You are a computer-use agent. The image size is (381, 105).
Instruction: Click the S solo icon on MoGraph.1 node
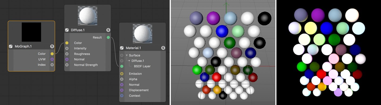click(x=52, y=46)
